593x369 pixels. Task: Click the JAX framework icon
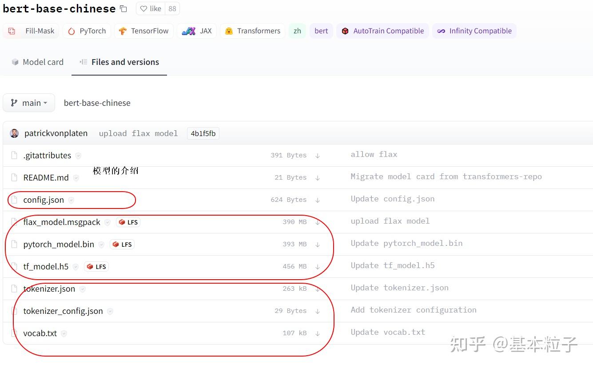coord(189,31)
